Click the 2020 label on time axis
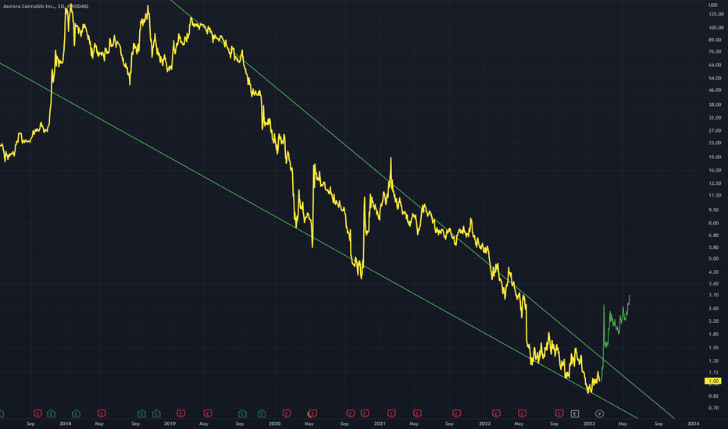 coord(275,424)
